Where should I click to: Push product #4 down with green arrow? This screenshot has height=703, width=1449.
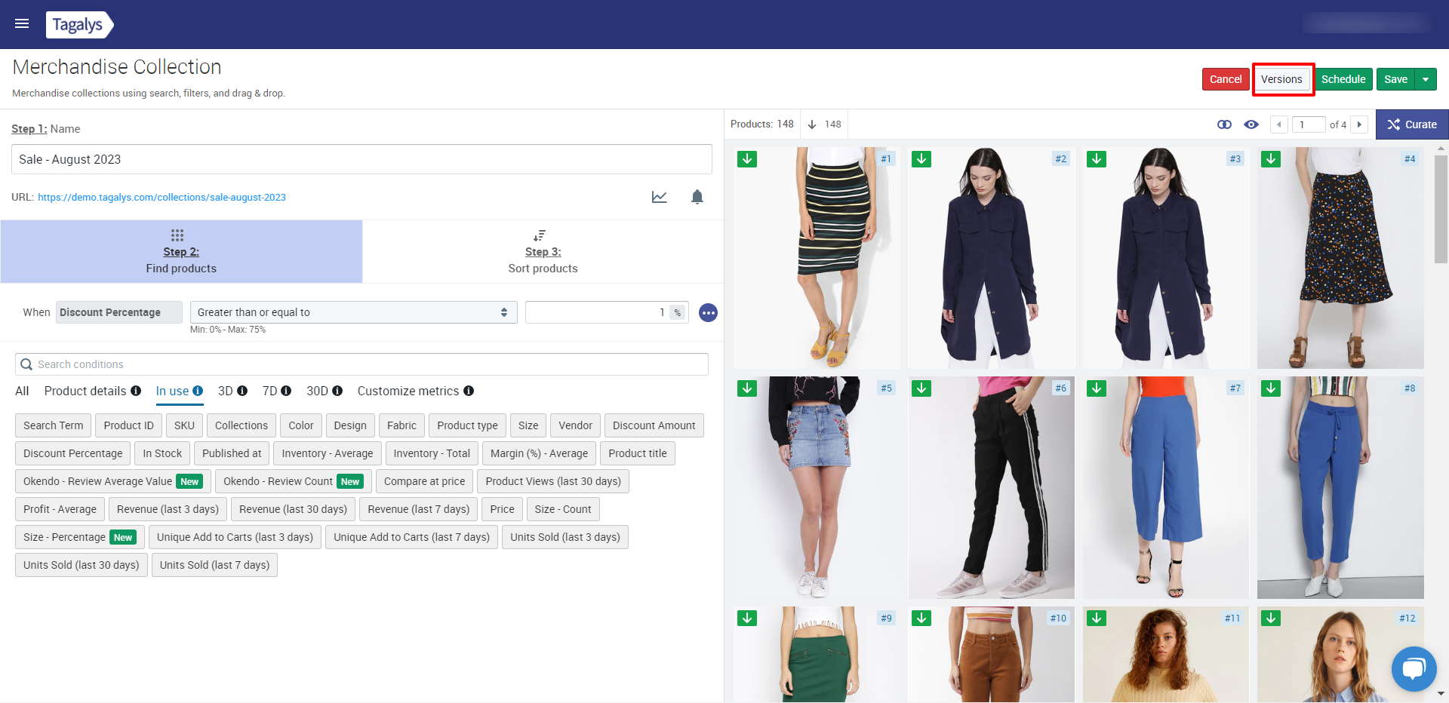click(x=1271, y=159)
